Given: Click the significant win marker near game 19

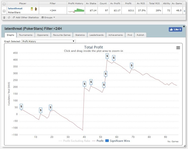Looking at the screenshot, I should (50, 107).
